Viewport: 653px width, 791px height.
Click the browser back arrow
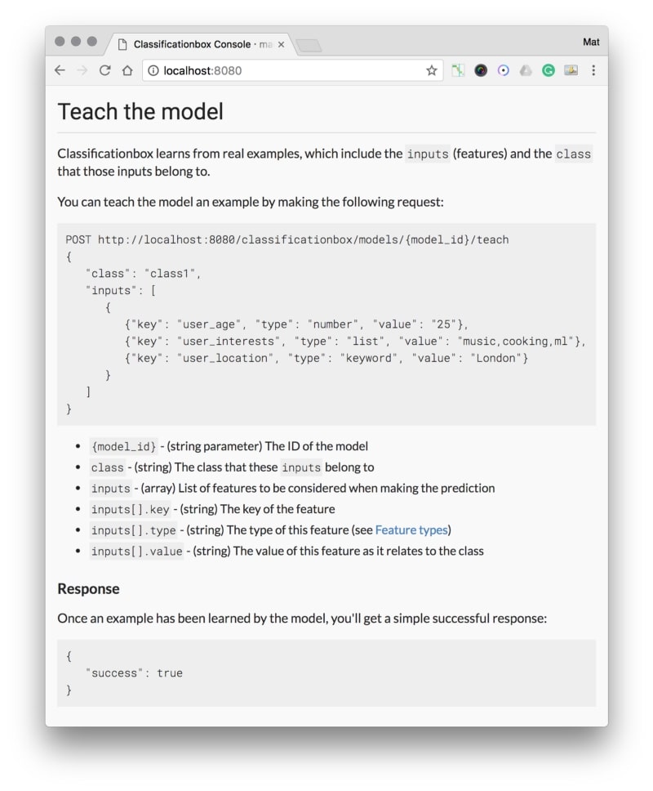60,70
